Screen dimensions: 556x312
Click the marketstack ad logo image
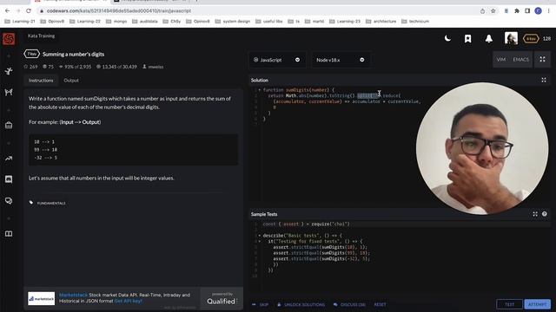tap(42, 298)
